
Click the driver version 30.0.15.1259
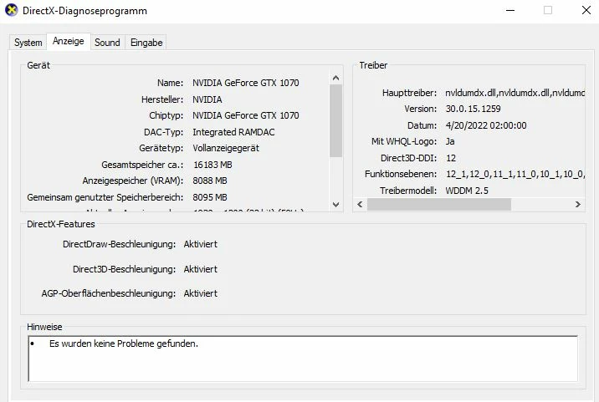tap(473, 109)
